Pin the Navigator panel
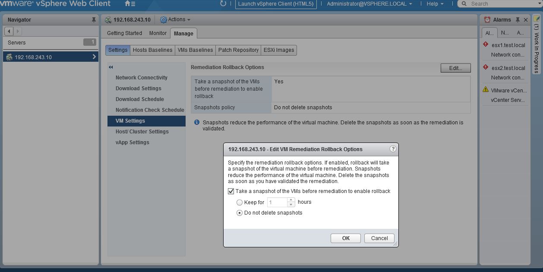The width and height of the screenshot is (543, 272). pyautogui.click(x=94, y=20)
